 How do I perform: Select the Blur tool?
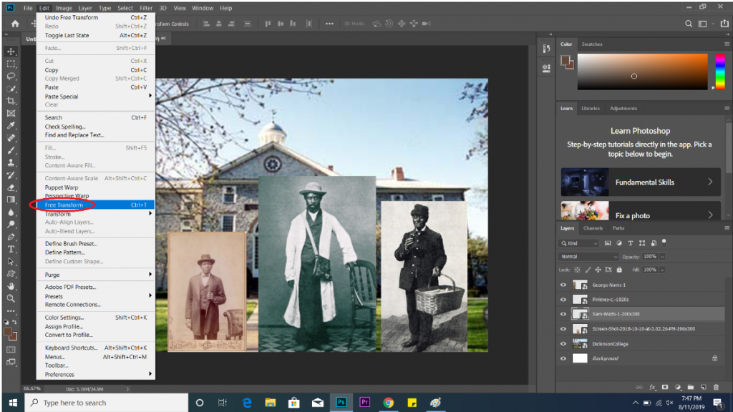pyautogui.click(x=11, y=212)
